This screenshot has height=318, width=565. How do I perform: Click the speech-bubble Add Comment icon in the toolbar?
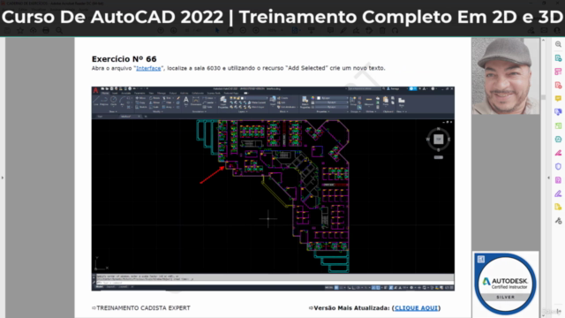point(330,31)
